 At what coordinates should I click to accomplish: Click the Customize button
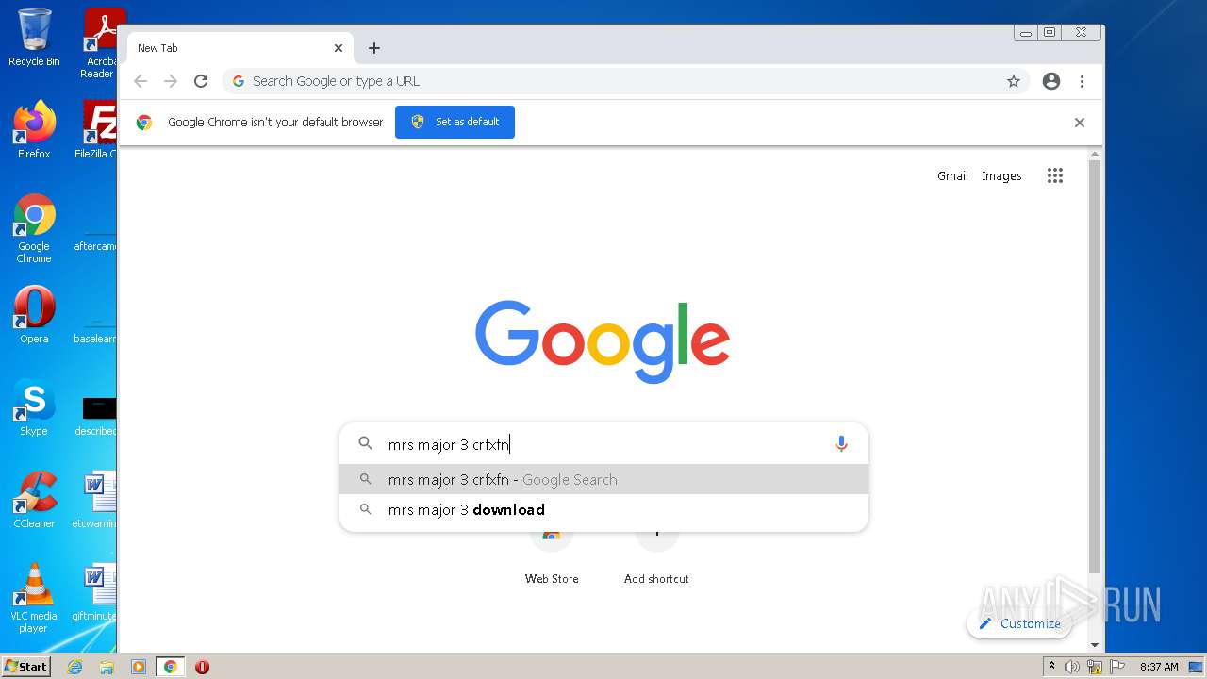(1019, 623)
